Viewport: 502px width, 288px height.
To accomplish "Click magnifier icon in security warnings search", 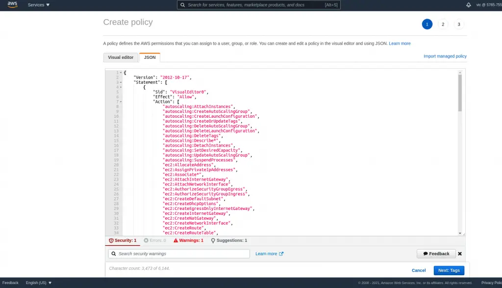I will (114, 254).
